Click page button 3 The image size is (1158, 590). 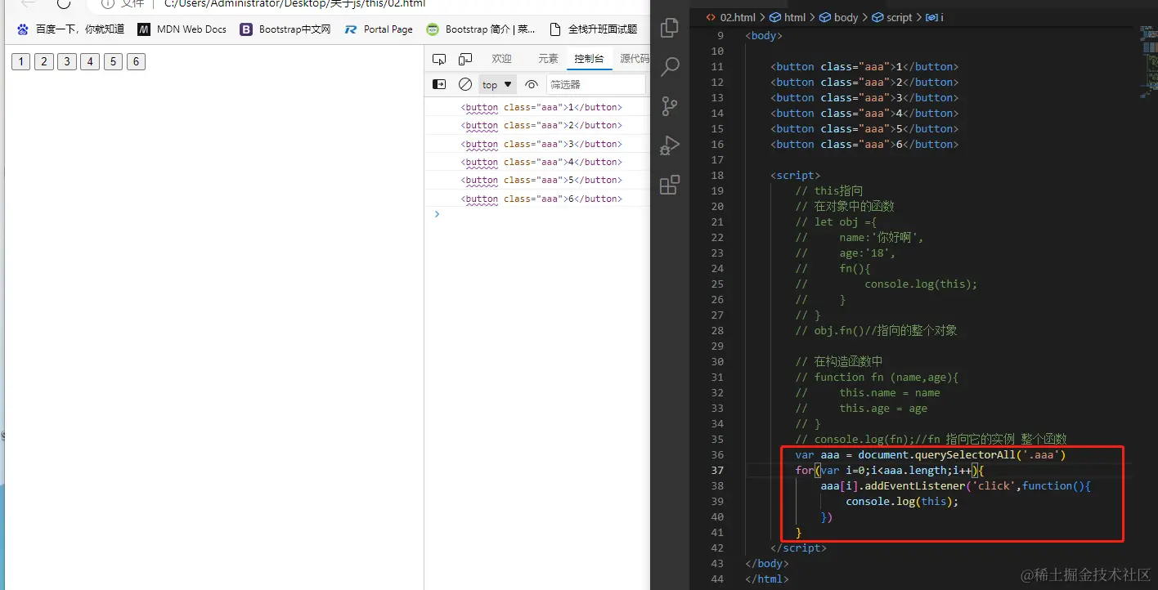click(67, 61)
